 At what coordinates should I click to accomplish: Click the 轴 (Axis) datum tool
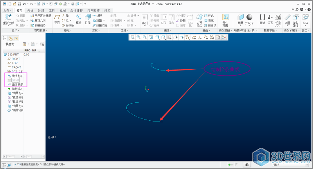click(65, 16)
